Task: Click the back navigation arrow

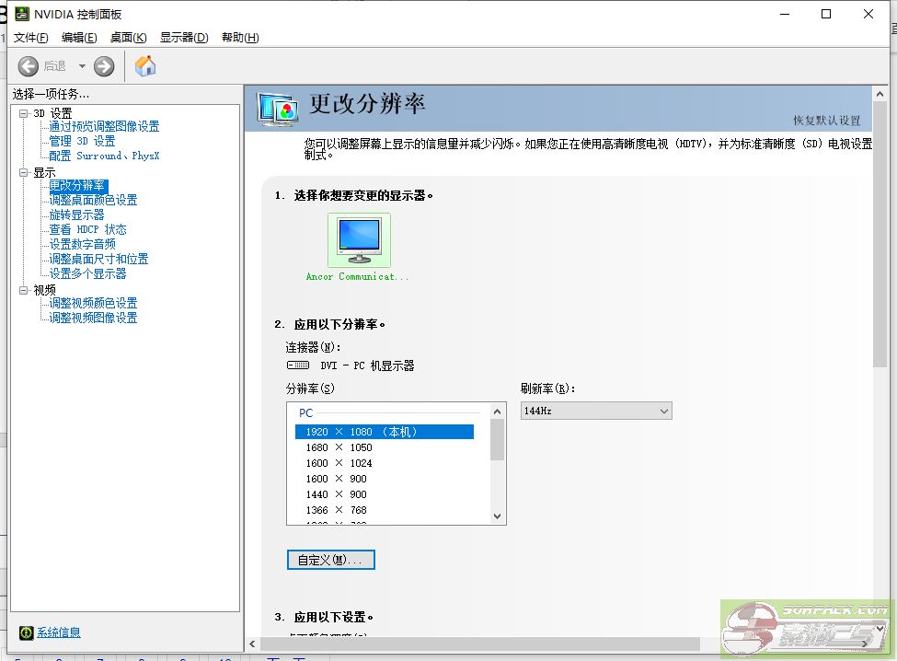Action: point(28,65)
